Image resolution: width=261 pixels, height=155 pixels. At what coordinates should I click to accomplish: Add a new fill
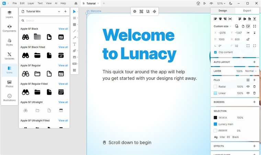point(254,80)
